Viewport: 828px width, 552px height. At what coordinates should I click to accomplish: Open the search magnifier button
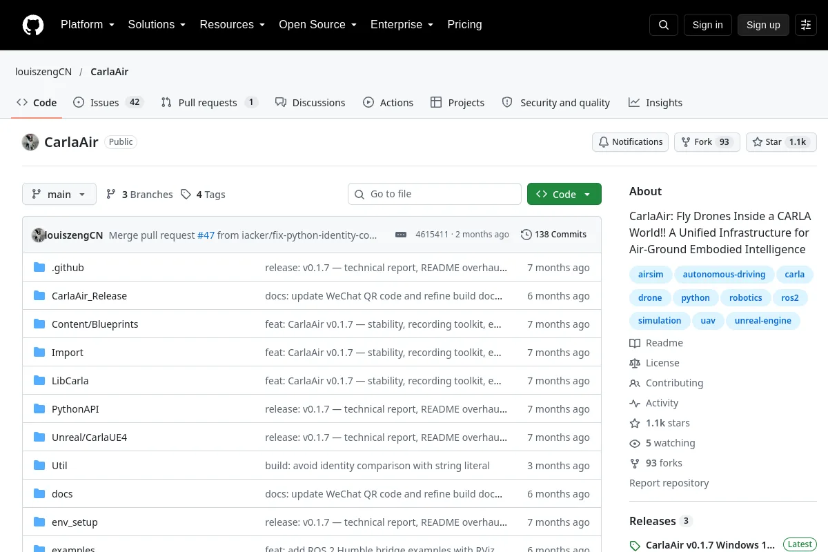point(664,25)
